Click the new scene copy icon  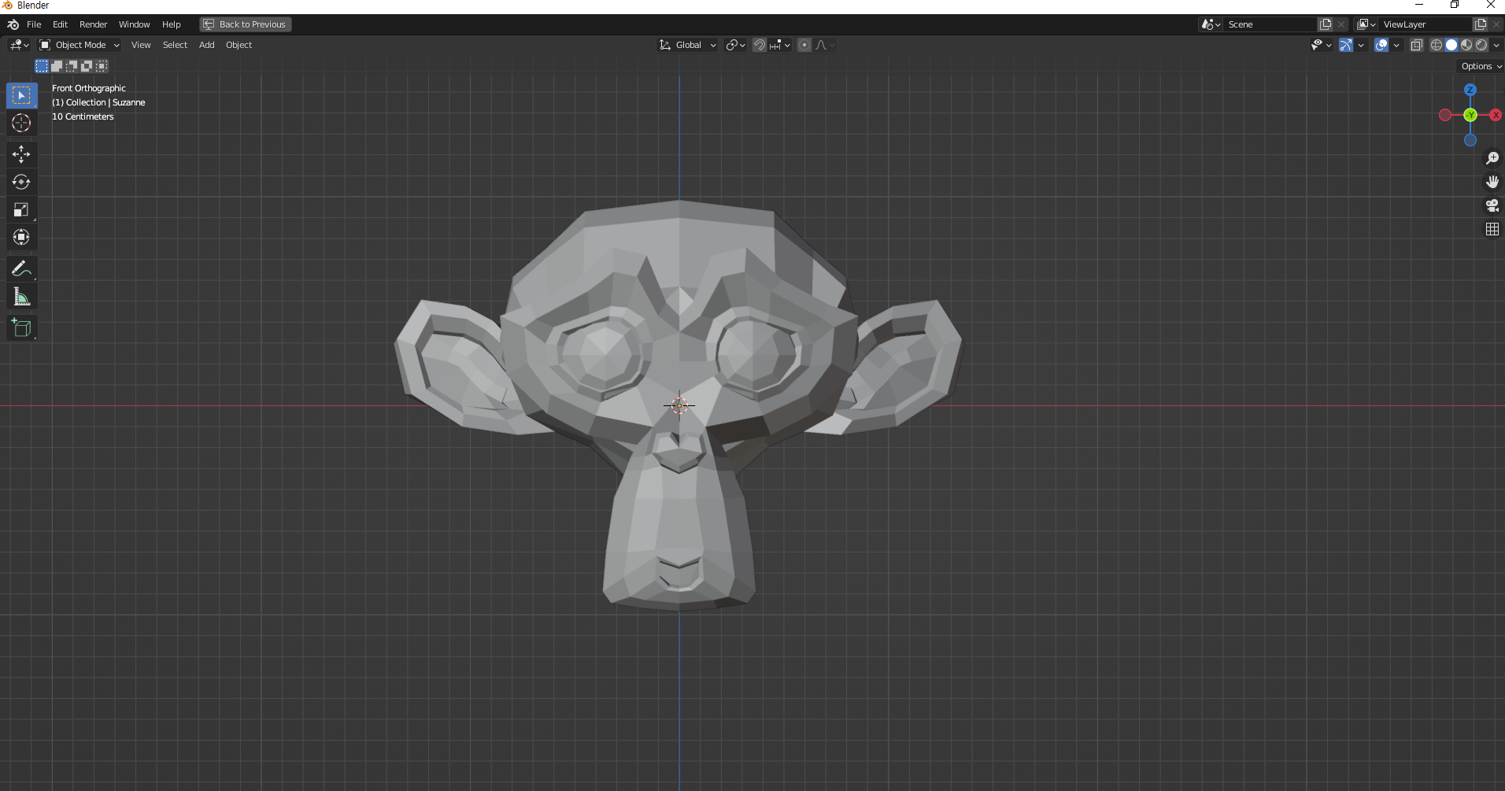[1326, 24]
